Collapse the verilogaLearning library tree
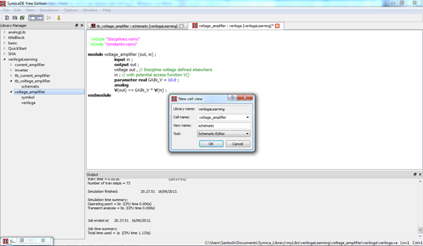This screenshot has height=246, width=423. pos(5,59)
